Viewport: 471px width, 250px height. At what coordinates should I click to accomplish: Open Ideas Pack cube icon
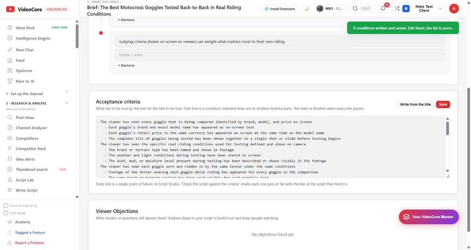point(10,28)
